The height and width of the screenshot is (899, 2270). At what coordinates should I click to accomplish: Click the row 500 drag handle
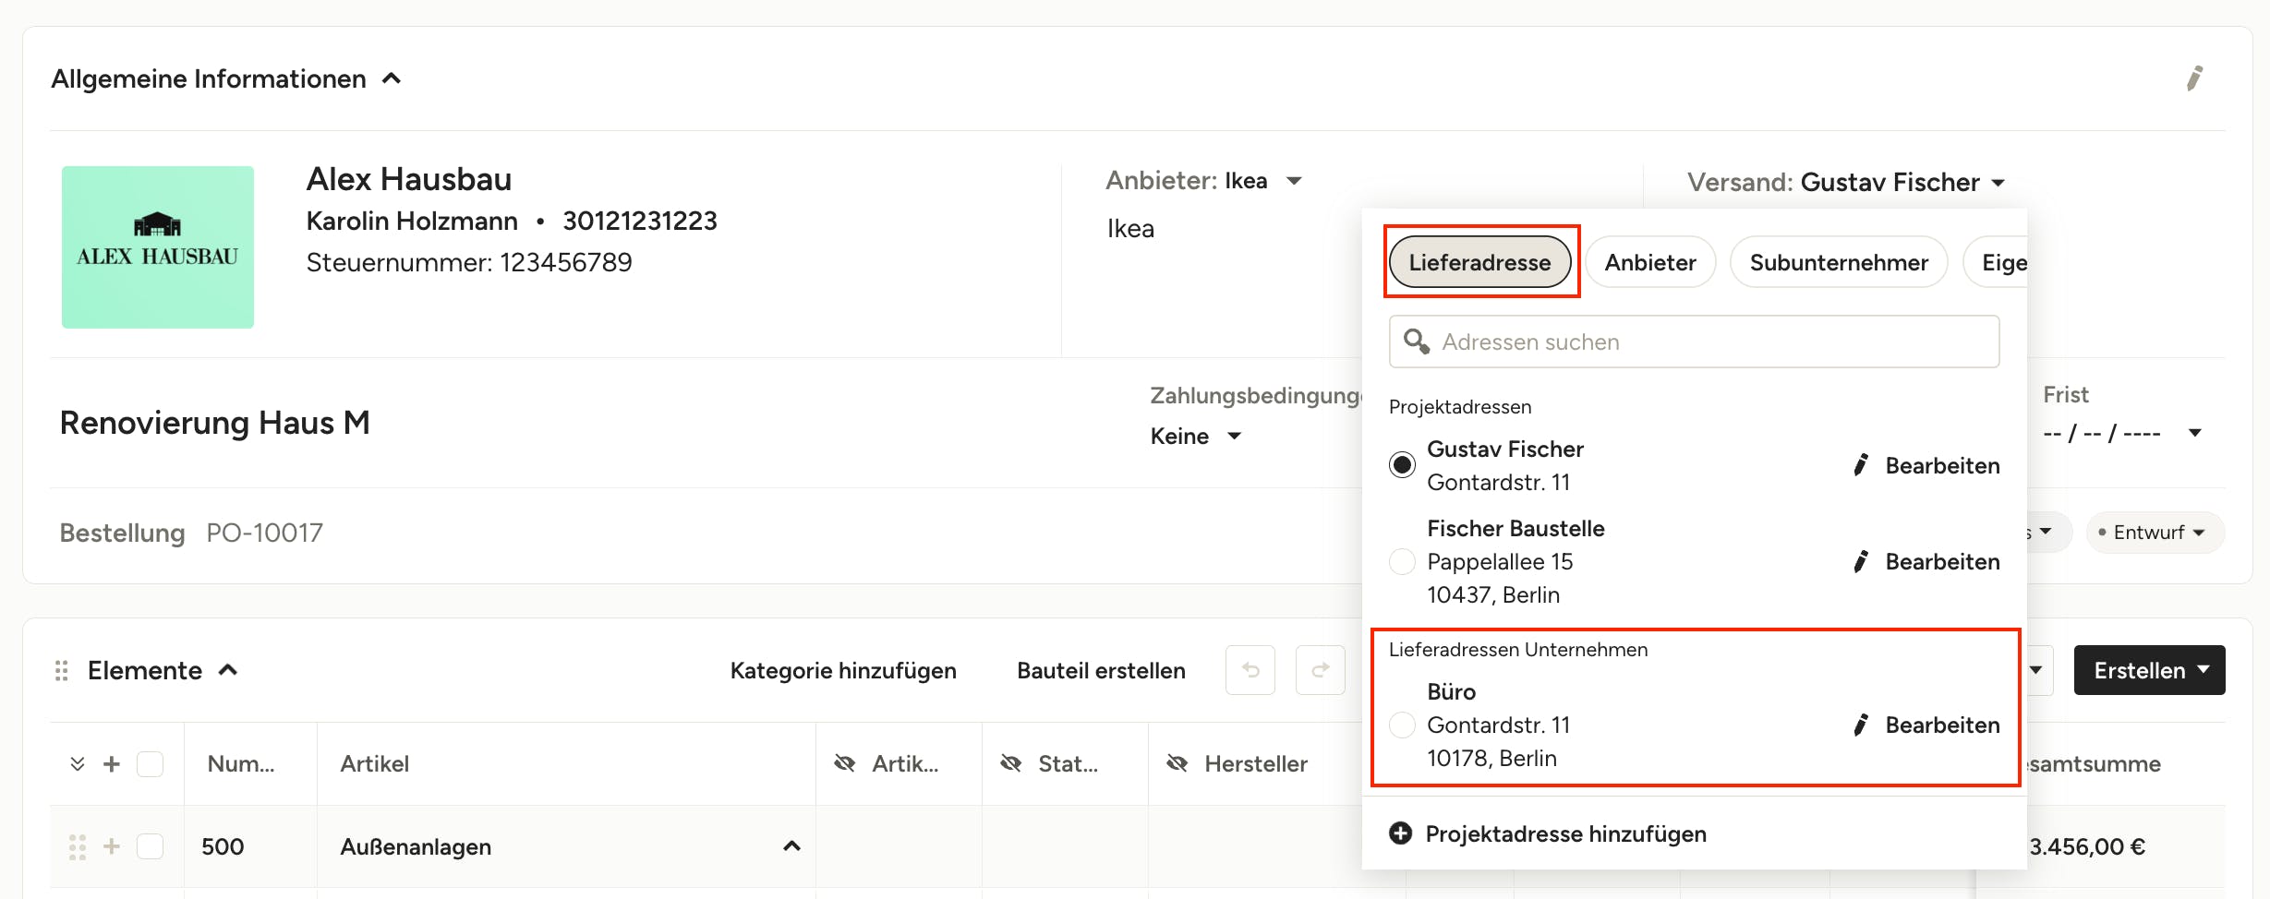tap(78, 846)
